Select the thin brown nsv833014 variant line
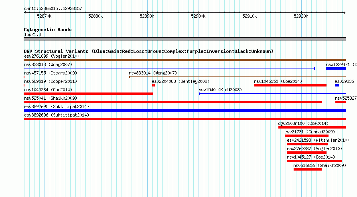The width and height of the screenshot is (357, 197). coord(237,77)
